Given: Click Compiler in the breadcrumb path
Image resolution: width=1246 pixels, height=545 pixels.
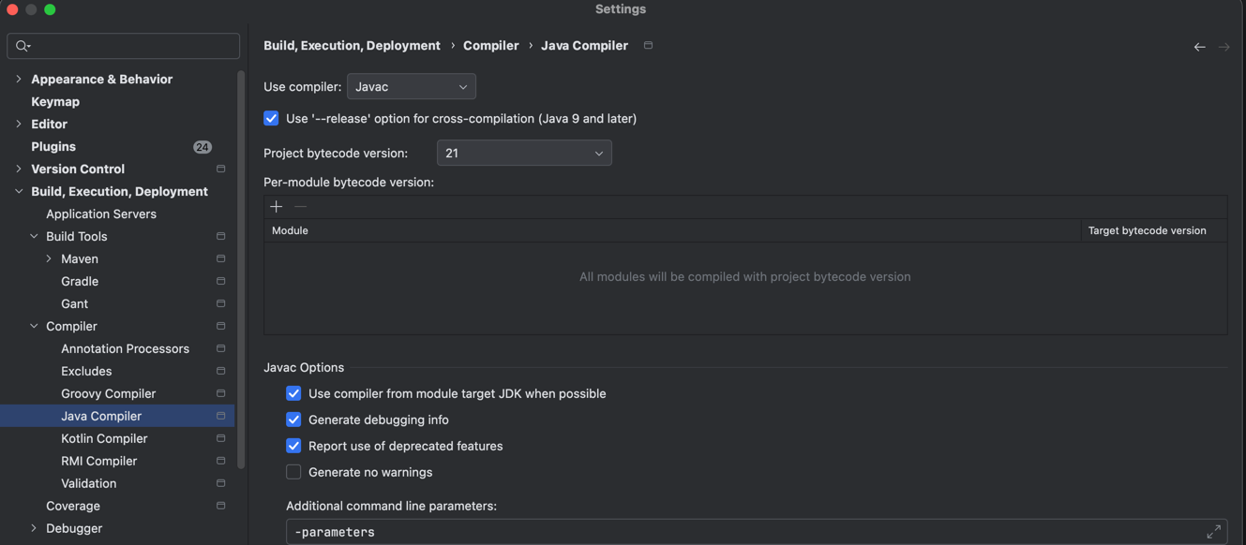Looking at the screenshot, I should (x=490, y=46).
